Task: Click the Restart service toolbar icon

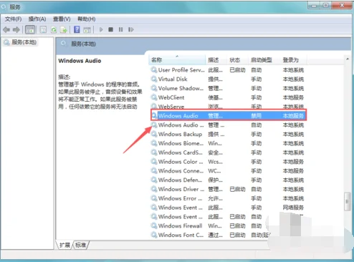Action: pos(131,29)
